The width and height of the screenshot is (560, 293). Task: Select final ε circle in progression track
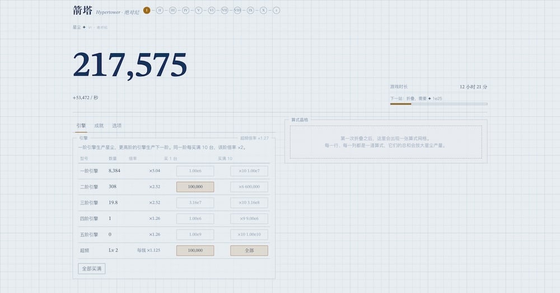click(x=277, y=10)
